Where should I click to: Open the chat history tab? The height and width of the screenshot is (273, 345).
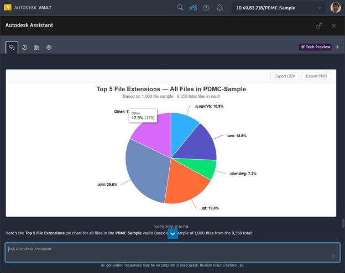click(x=25, y=48)
